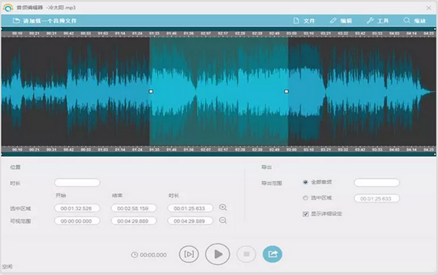Expand the 工具 menu
This screenshot has height=275, width=438.
click(x=378, y=21)
